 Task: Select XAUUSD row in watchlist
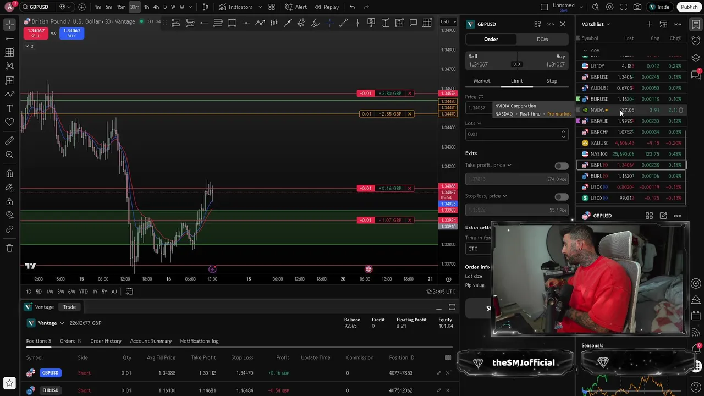pyautogui.click(x=631, y=143)
